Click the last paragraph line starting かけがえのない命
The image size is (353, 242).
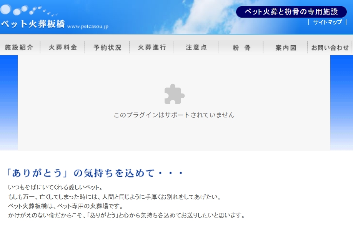127,215
